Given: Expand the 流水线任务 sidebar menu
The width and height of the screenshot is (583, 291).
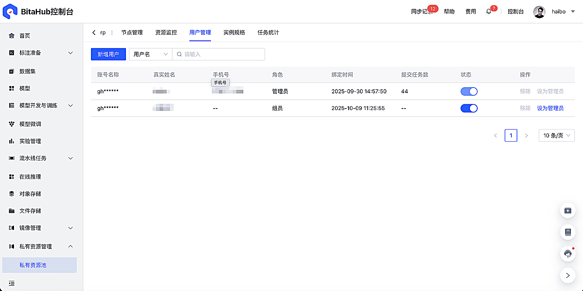Looking at the screenshot, I should click(x=70, y=158).
